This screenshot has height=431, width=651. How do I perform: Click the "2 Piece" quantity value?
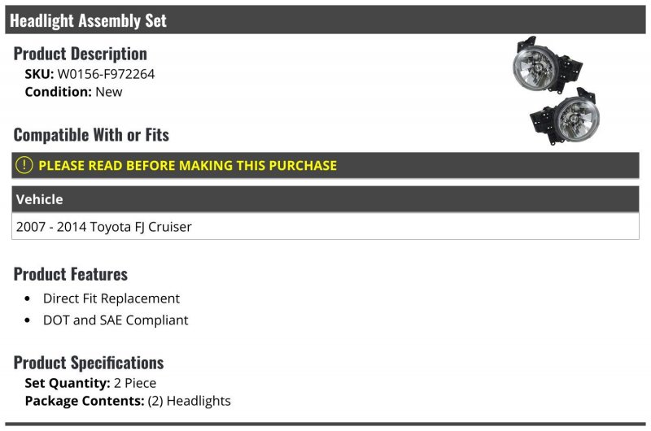[135, 383]
